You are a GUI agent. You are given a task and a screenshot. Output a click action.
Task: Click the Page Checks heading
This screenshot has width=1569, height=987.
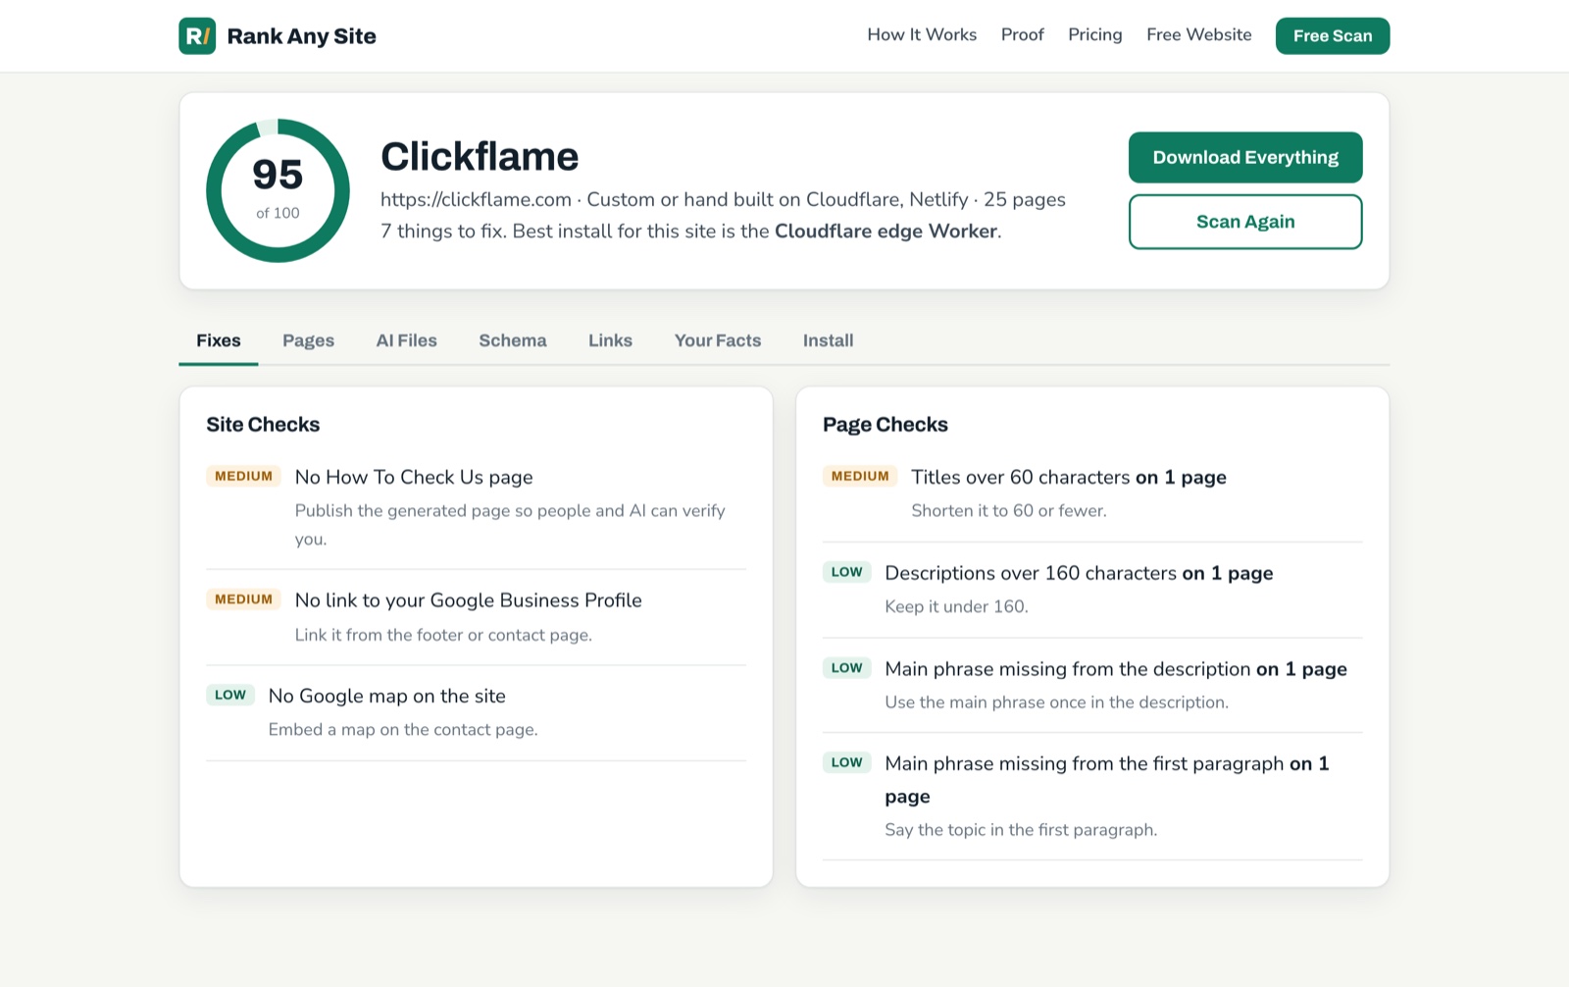[x=886, y=425]
